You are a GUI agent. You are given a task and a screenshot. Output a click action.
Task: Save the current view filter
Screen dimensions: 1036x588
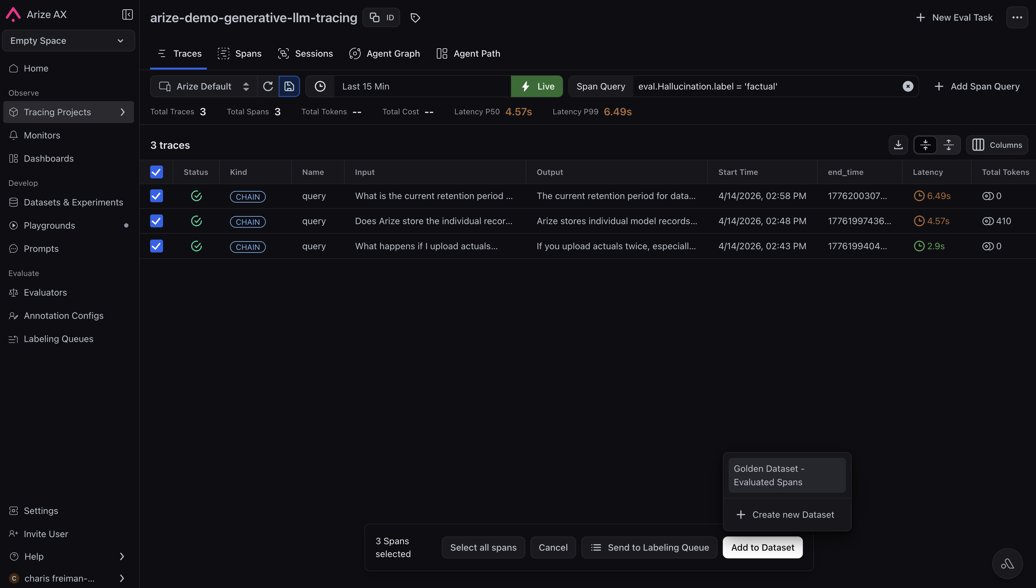(289, 86)
